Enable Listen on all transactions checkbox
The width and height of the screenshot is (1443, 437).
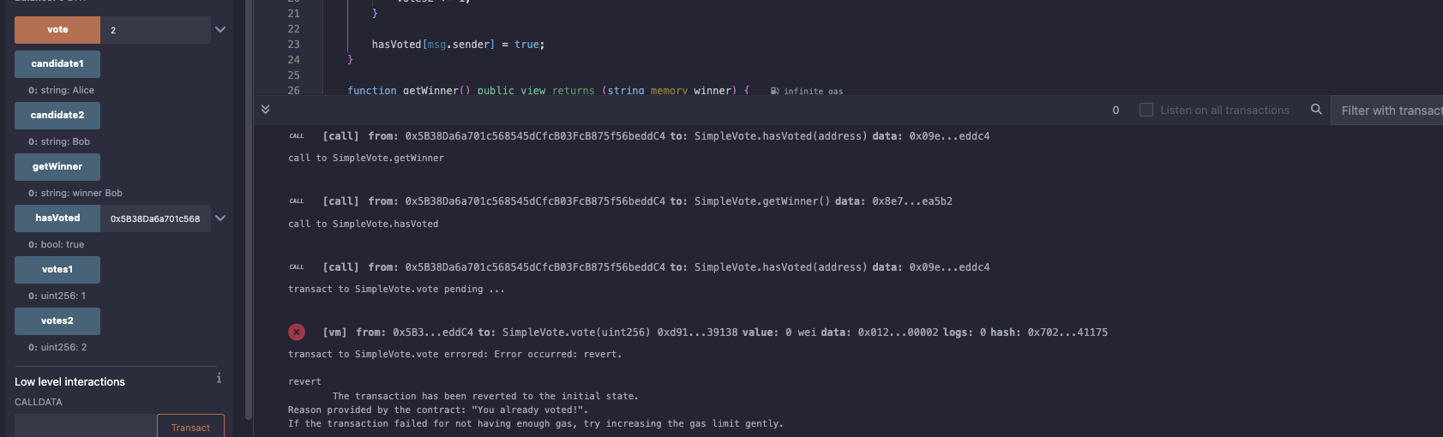1145,110
